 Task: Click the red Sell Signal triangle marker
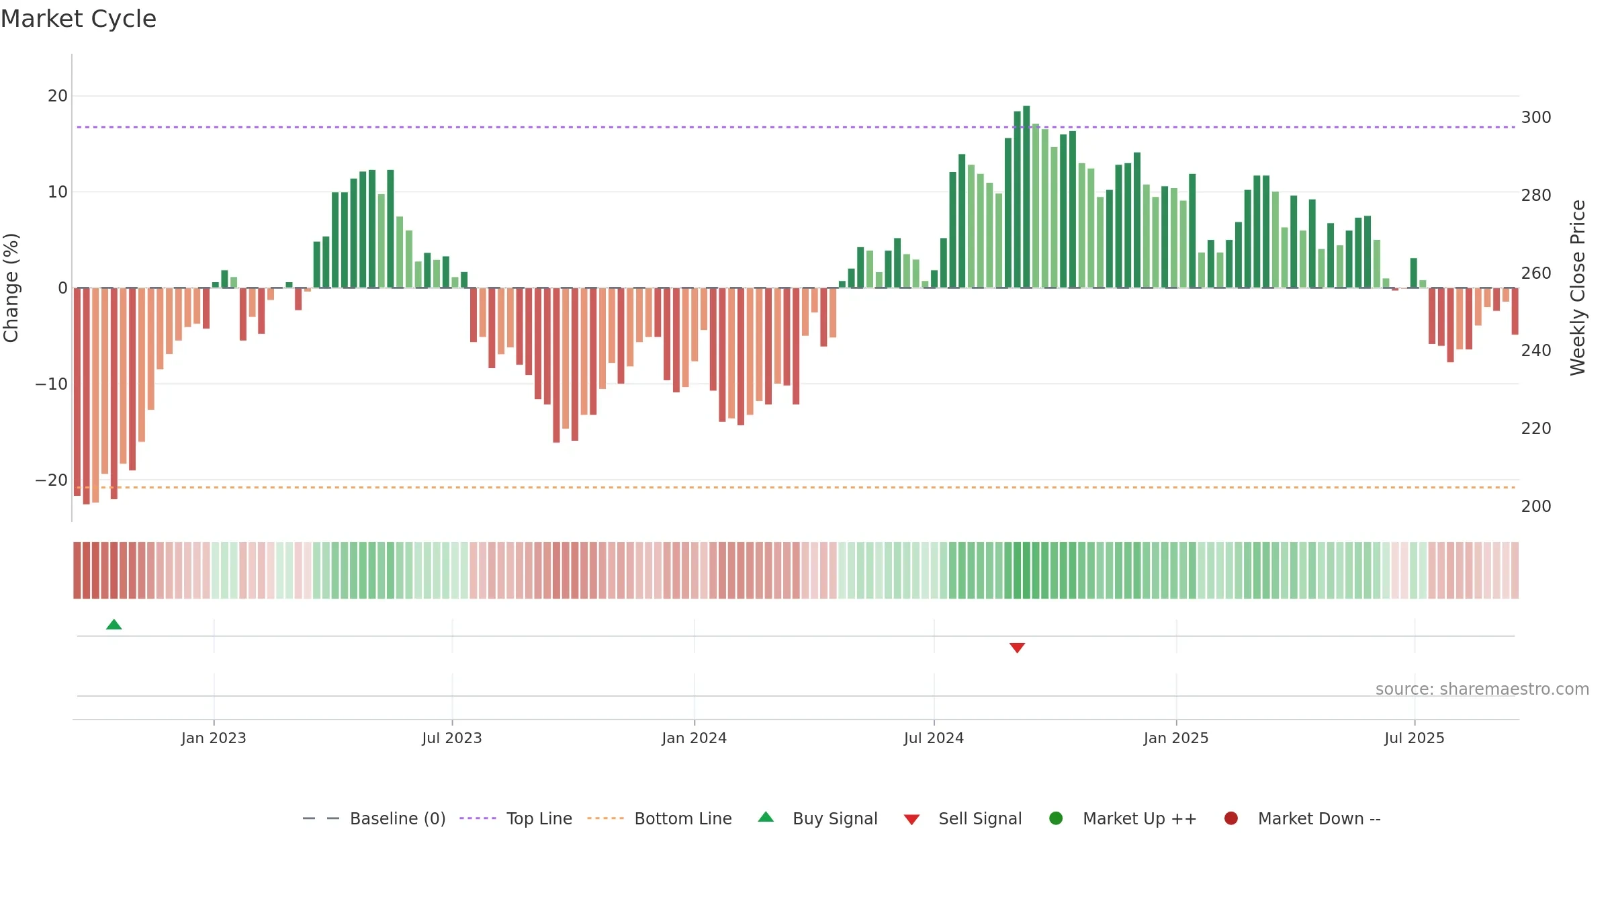[1017, 648]
